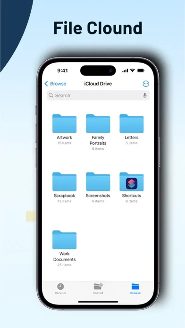The height and width of the screenshot is (328, 185).
Task: Open the Letters folder
Action: click(x=132, y=123)
